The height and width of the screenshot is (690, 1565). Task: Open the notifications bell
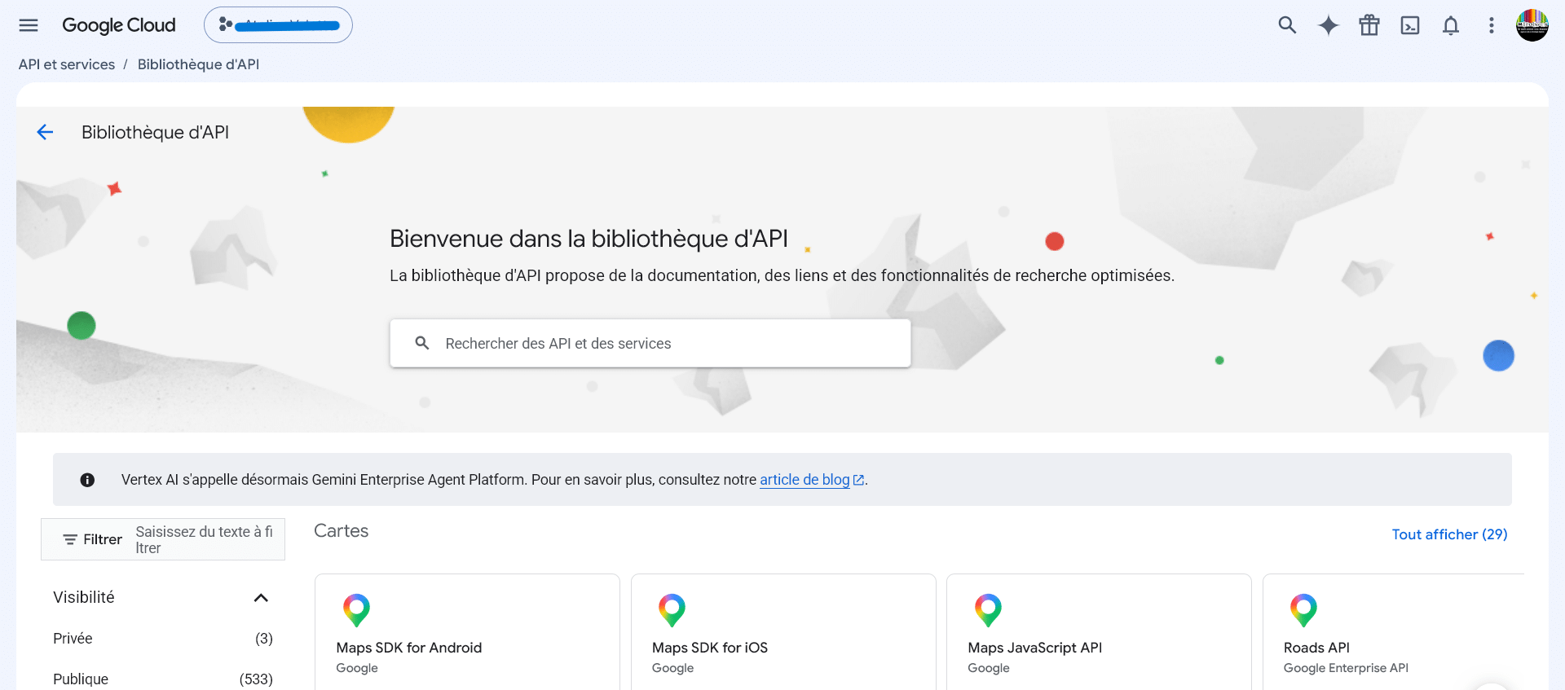pyautogui.click(x=1451, y=25)
